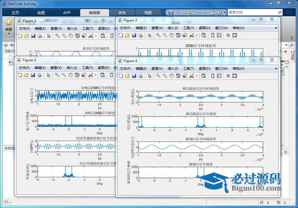Click Insert Legend icon in Figure 2 toolbar
298x208 pixels.
pyautogui.click(x=219, y=35)
